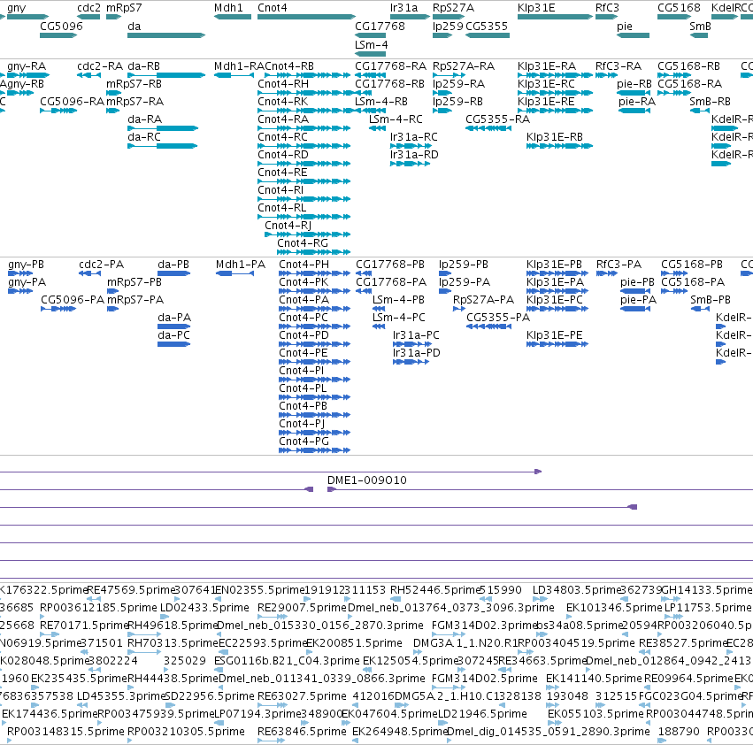Click the Cnot4 gene label
The width and height of the screenshot is (753, 745).
(273, 8)
